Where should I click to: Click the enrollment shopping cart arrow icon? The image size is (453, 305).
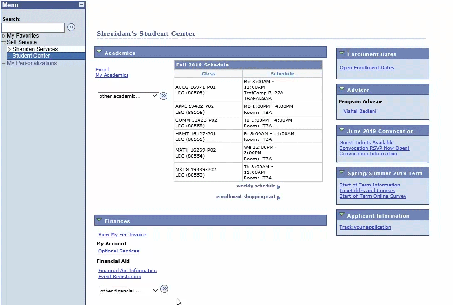point(279,198)
